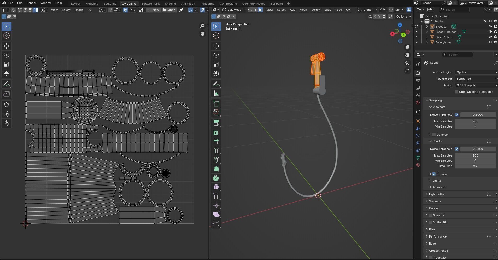498x260 pixels.
Task: Click Open image button in UV editor
Action: coord(169,10)
